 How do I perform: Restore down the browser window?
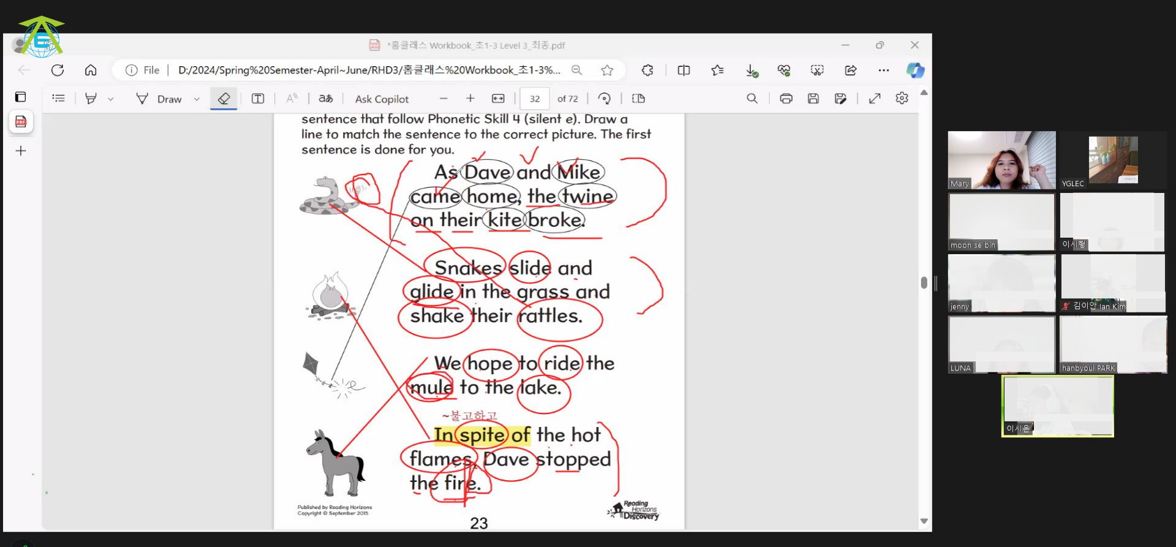pyautogui.click(x=880, y=45)
